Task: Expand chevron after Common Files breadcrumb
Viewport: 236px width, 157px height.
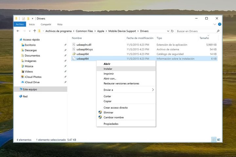Action: coord(95,31)
